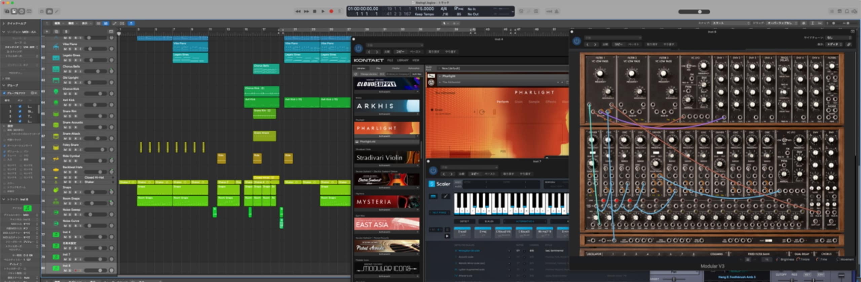Click the Inst 8 track icon
Viewport: 861px width, 282px height.
pos(56,268)
